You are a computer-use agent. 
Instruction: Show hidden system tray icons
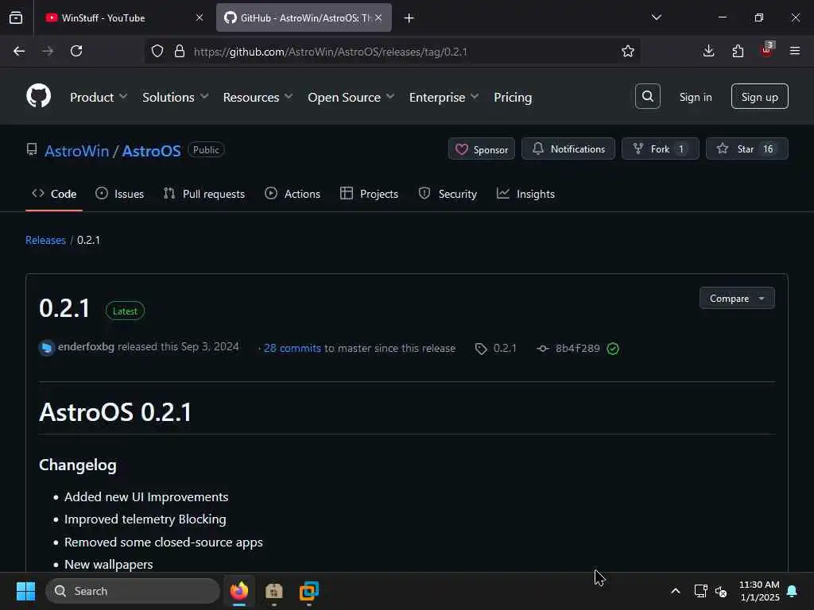pos(676,591)
